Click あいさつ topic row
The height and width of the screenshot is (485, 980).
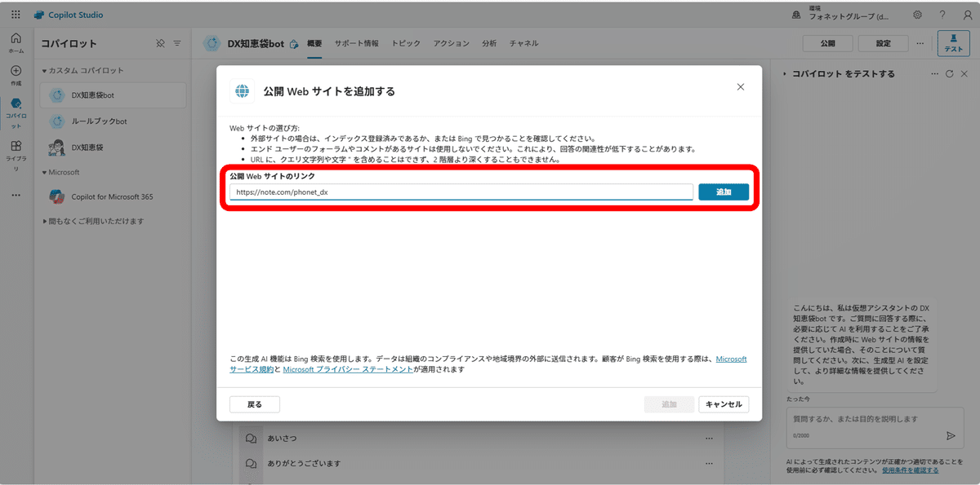click(x=479, y=439)
